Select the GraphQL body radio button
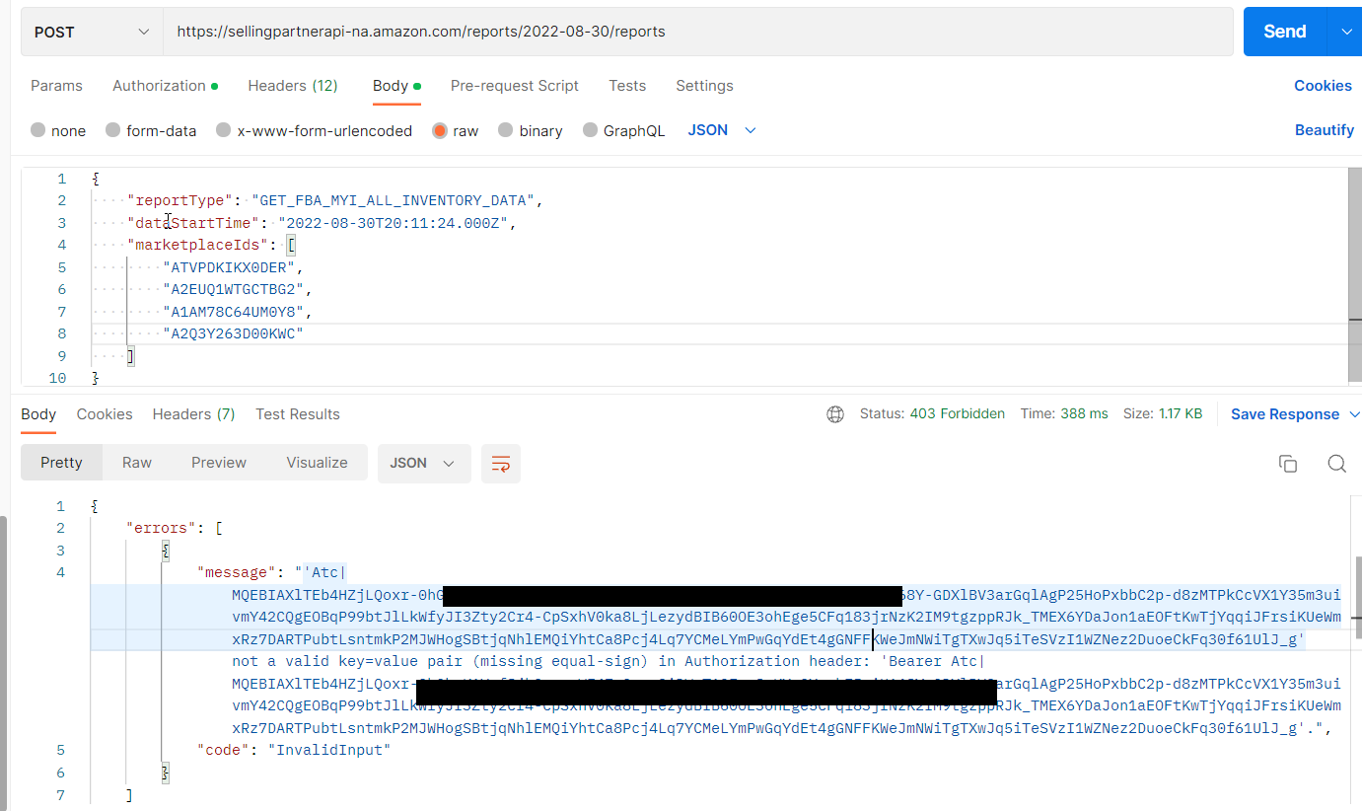The image size is (1362, 811). click(x=591, y=130)
